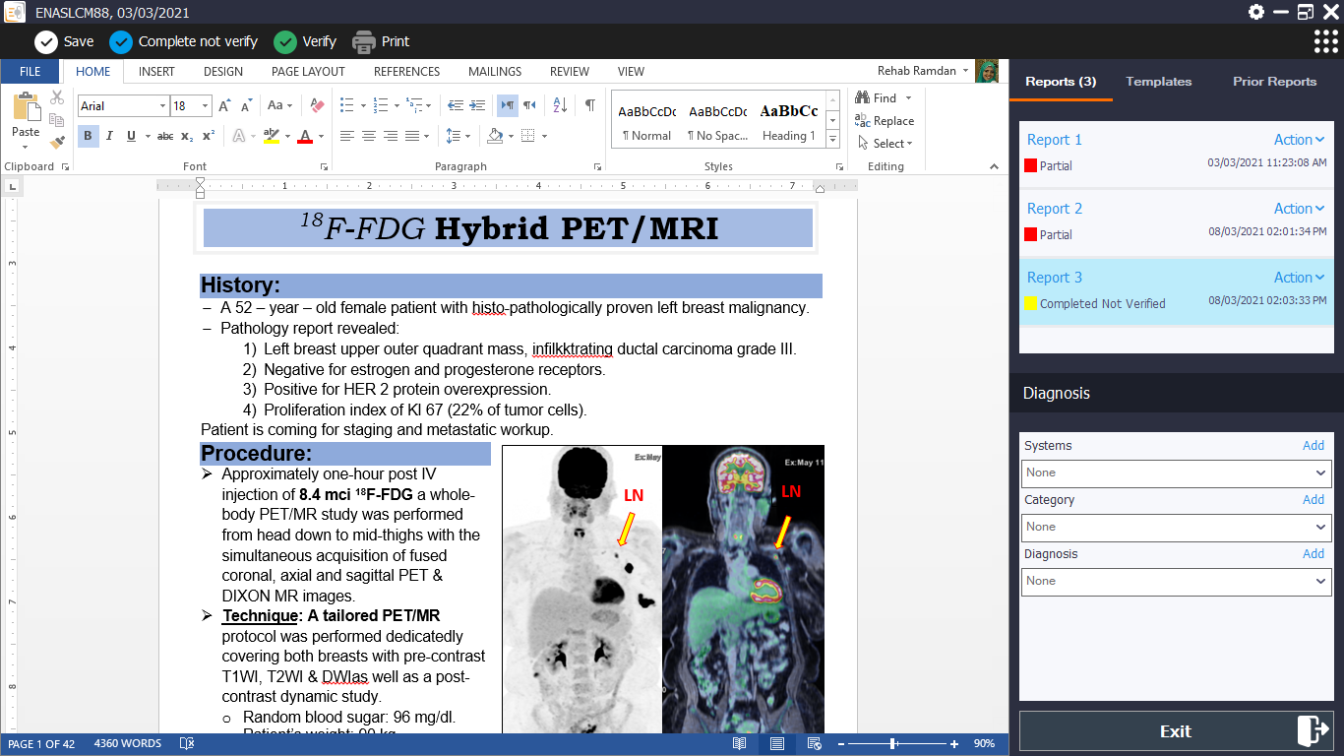Click the Format Painter brush icon
This screenshot has width=1344, height=756.
[x=57, y=141]
